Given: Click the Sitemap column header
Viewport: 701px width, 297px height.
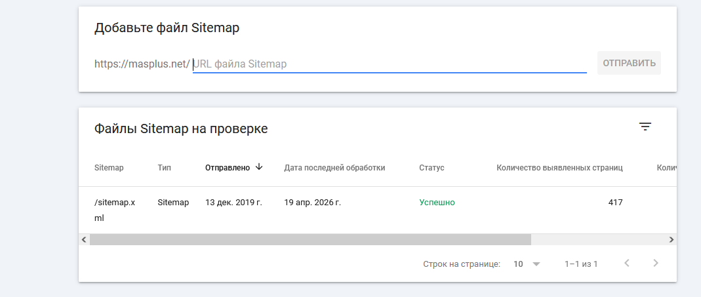Looking at the screenshot, I should [x=109, y=168].
